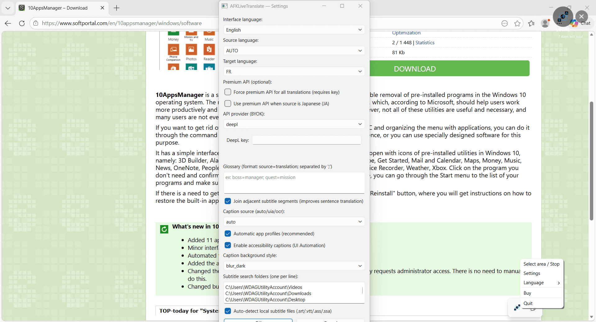Click the 'Interface language:' label
This screenshot has width=596, height=322.
pos(243,20)
